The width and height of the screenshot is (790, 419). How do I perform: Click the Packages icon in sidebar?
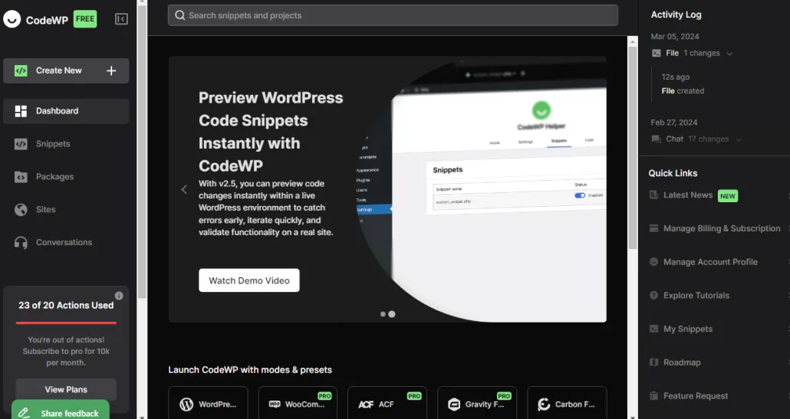coord(21,177)
